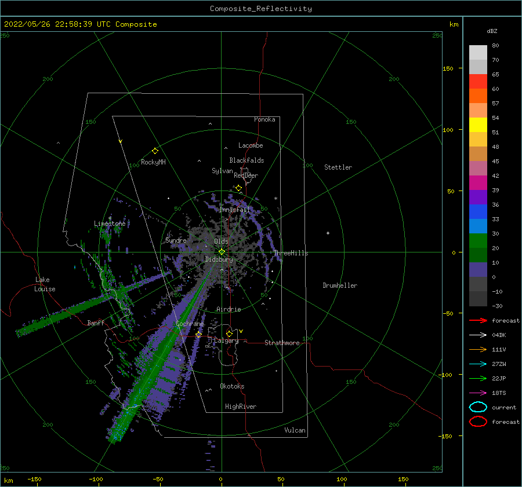This screenshot has height=487, width=522.
Task: Click the white plus marker west of Stettler-Drumheller
Action: (328, 233)
